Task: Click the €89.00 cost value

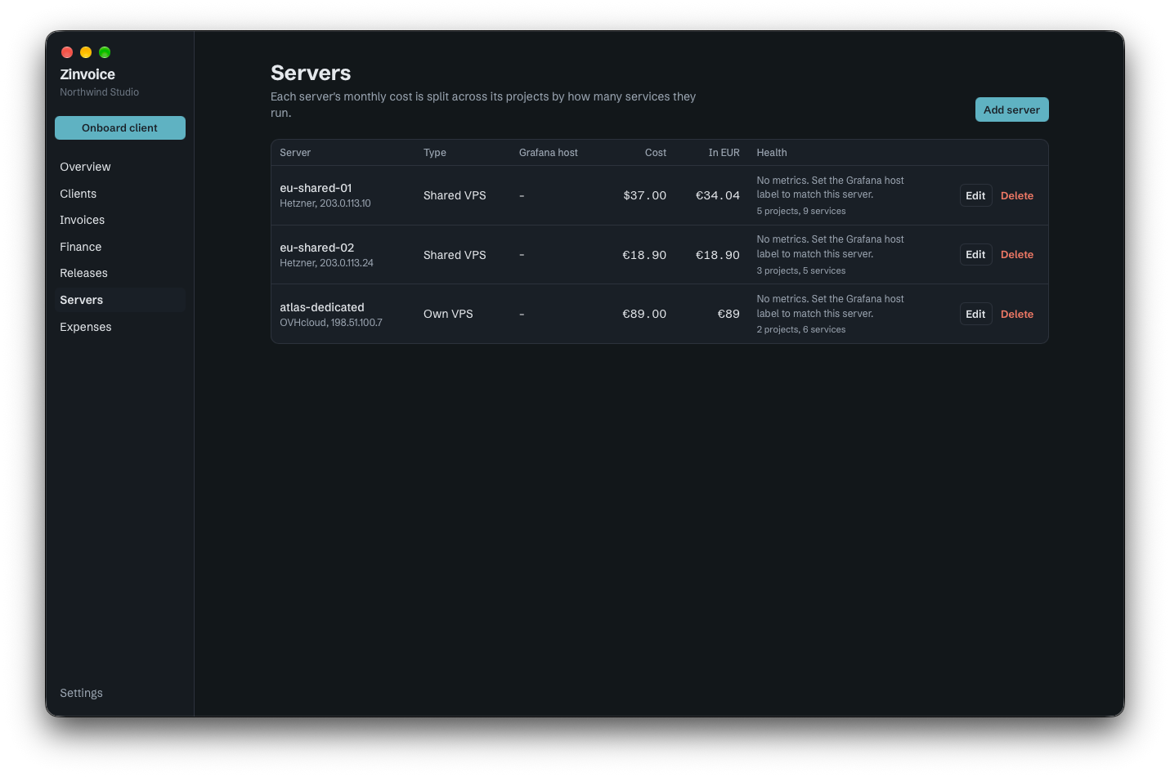Action: point(644,314)
